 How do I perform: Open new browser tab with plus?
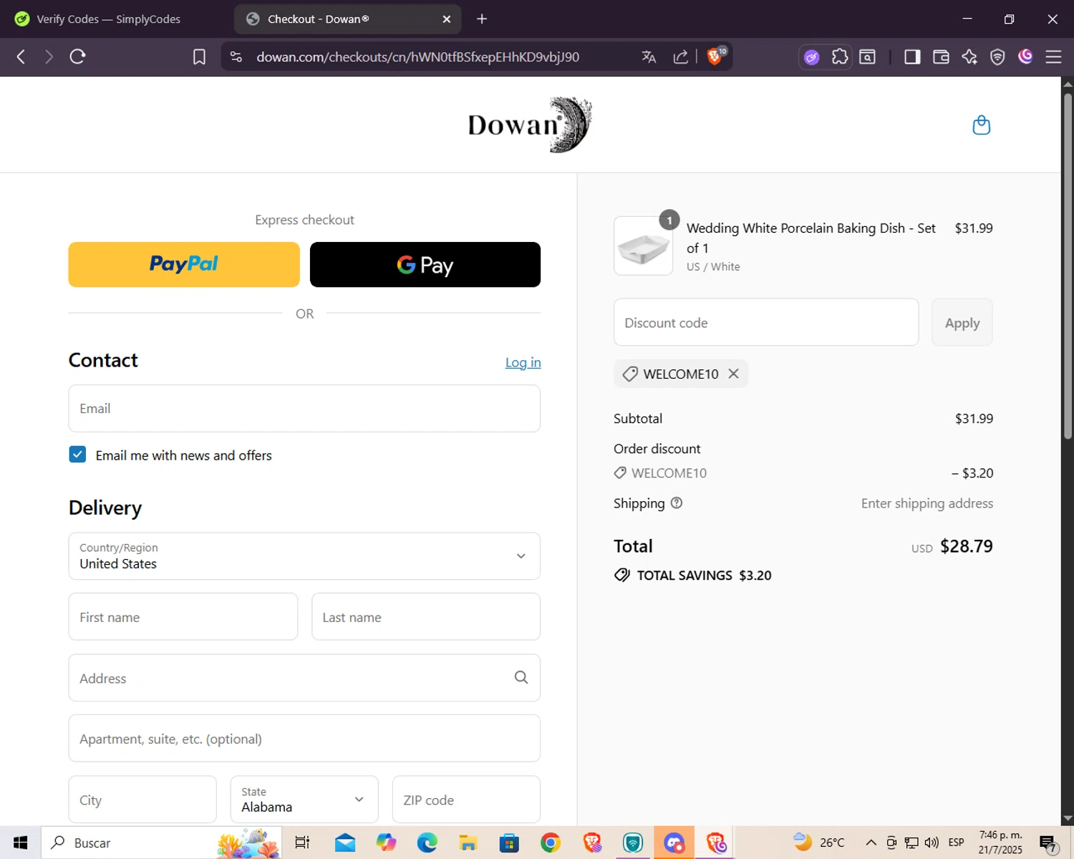482,19
